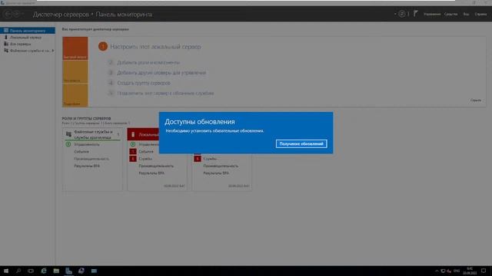The height and width of the screenshot is (276, 492).
Task: Open taskbar search magnifier
Action: [x=18, y=271]
